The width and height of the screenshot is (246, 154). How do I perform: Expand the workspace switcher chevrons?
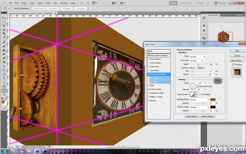[208, 3]
